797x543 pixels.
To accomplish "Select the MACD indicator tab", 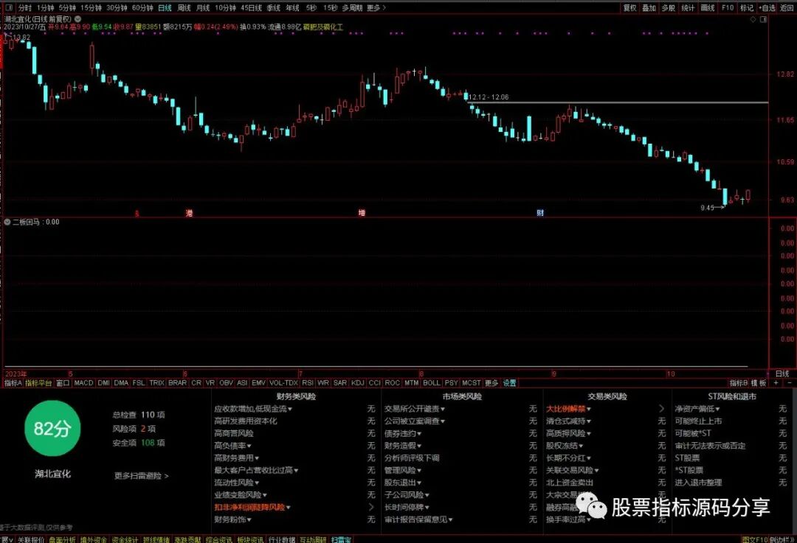I will pyautogui.click(x=83, y=383).
